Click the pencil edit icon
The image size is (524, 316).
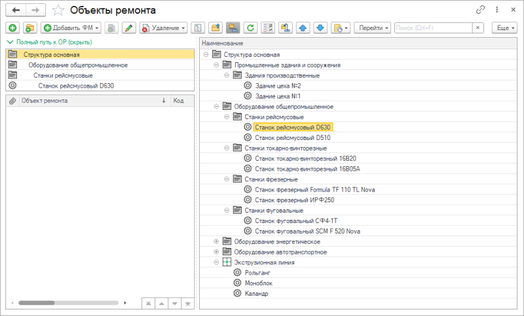coord(128,27)
